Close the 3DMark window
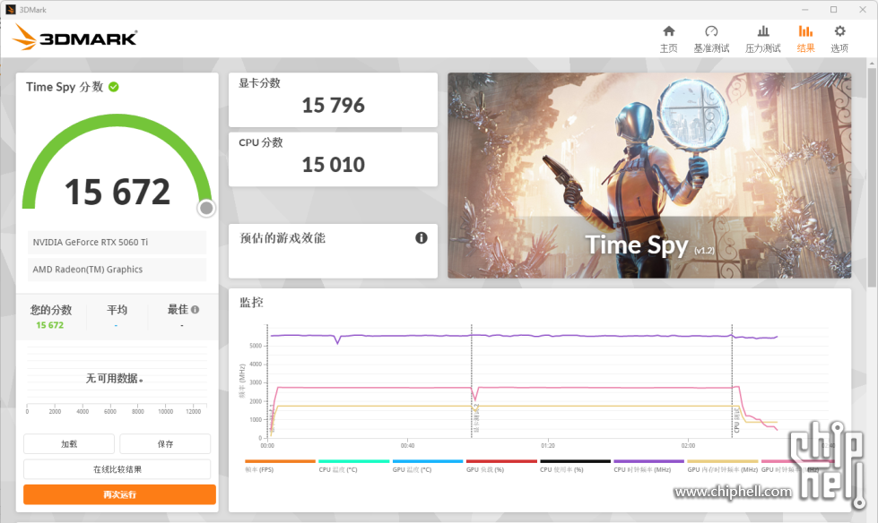Viewport: 878px width, 523px height. click(x=863, y=10)
